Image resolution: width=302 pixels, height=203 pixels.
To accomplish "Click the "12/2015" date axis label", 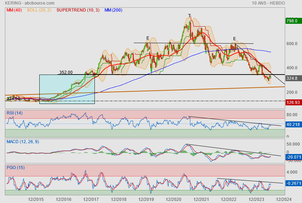I will coord(36,199).
